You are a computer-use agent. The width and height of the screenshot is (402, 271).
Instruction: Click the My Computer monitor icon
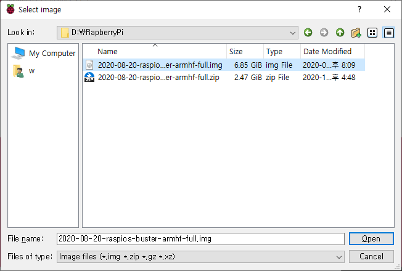coord(18,53)
